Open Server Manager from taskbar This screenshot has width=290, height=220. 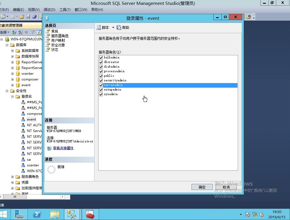coord(19,215)
